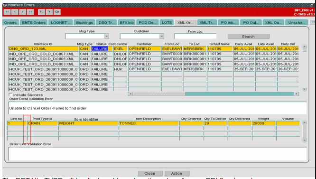
Task: Click the GRAIN Prod Type Id cell
Action: click(42, 123)
